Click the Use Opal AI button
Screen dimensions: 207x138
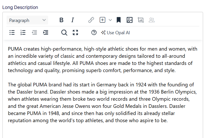tap(116, 32)
